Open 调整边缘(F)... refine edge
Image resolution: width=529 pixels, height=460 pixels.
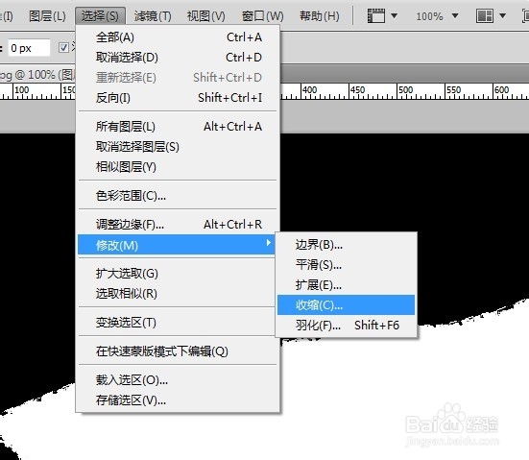pos(179,225)
